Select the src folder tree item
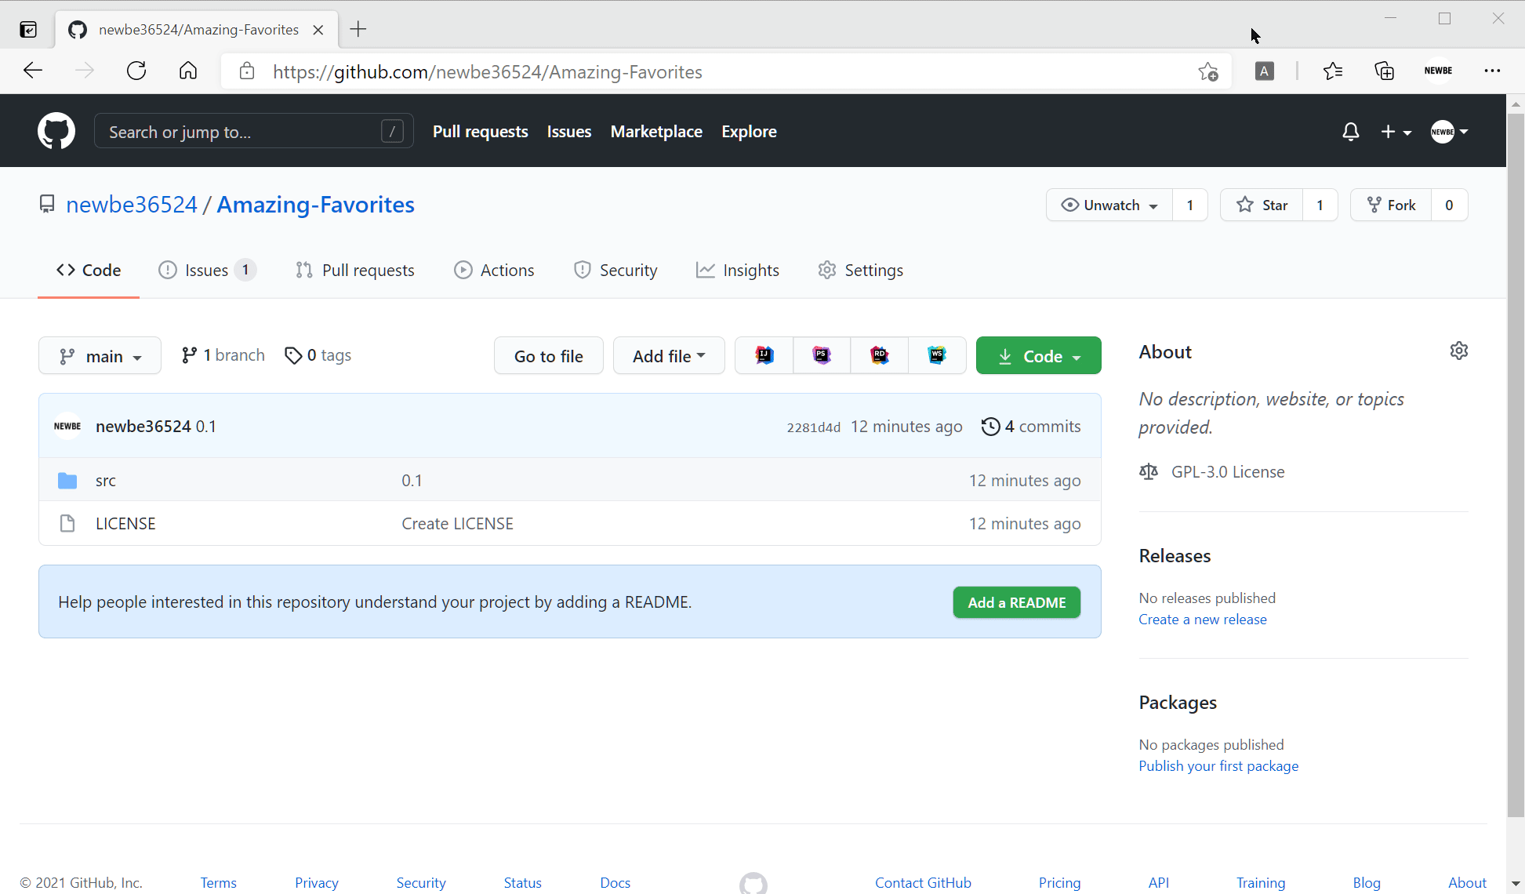1525x894 pixels. (x=105, y=480)
